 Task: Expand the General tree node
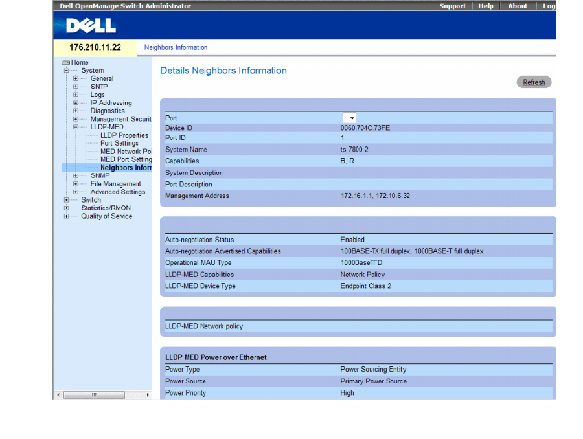pyautogui.click(x=76, y=78)
